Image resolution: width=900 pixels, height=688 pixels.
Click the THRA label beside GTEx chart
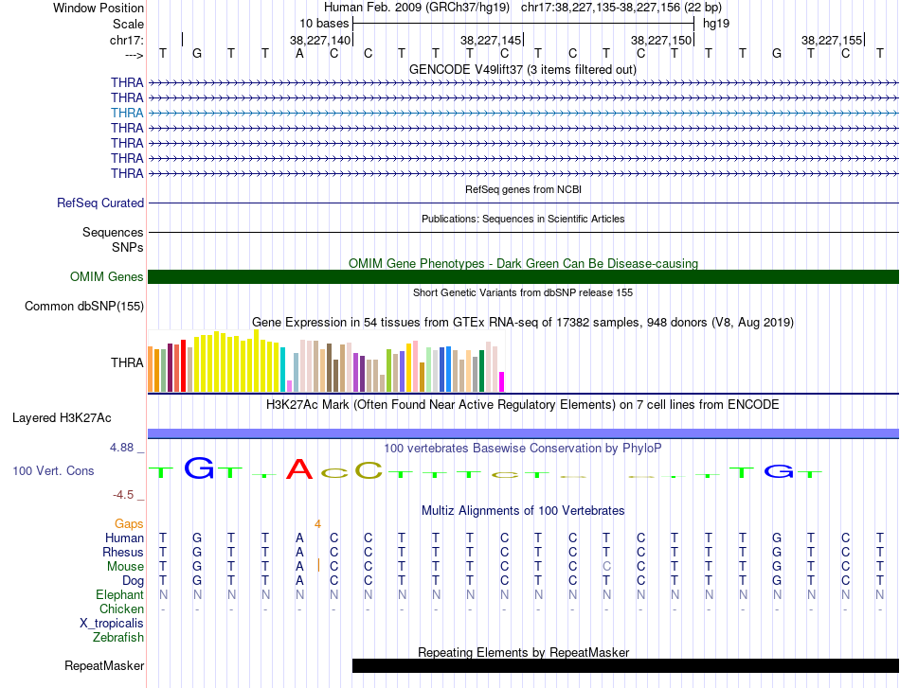(x=127, y=362)
